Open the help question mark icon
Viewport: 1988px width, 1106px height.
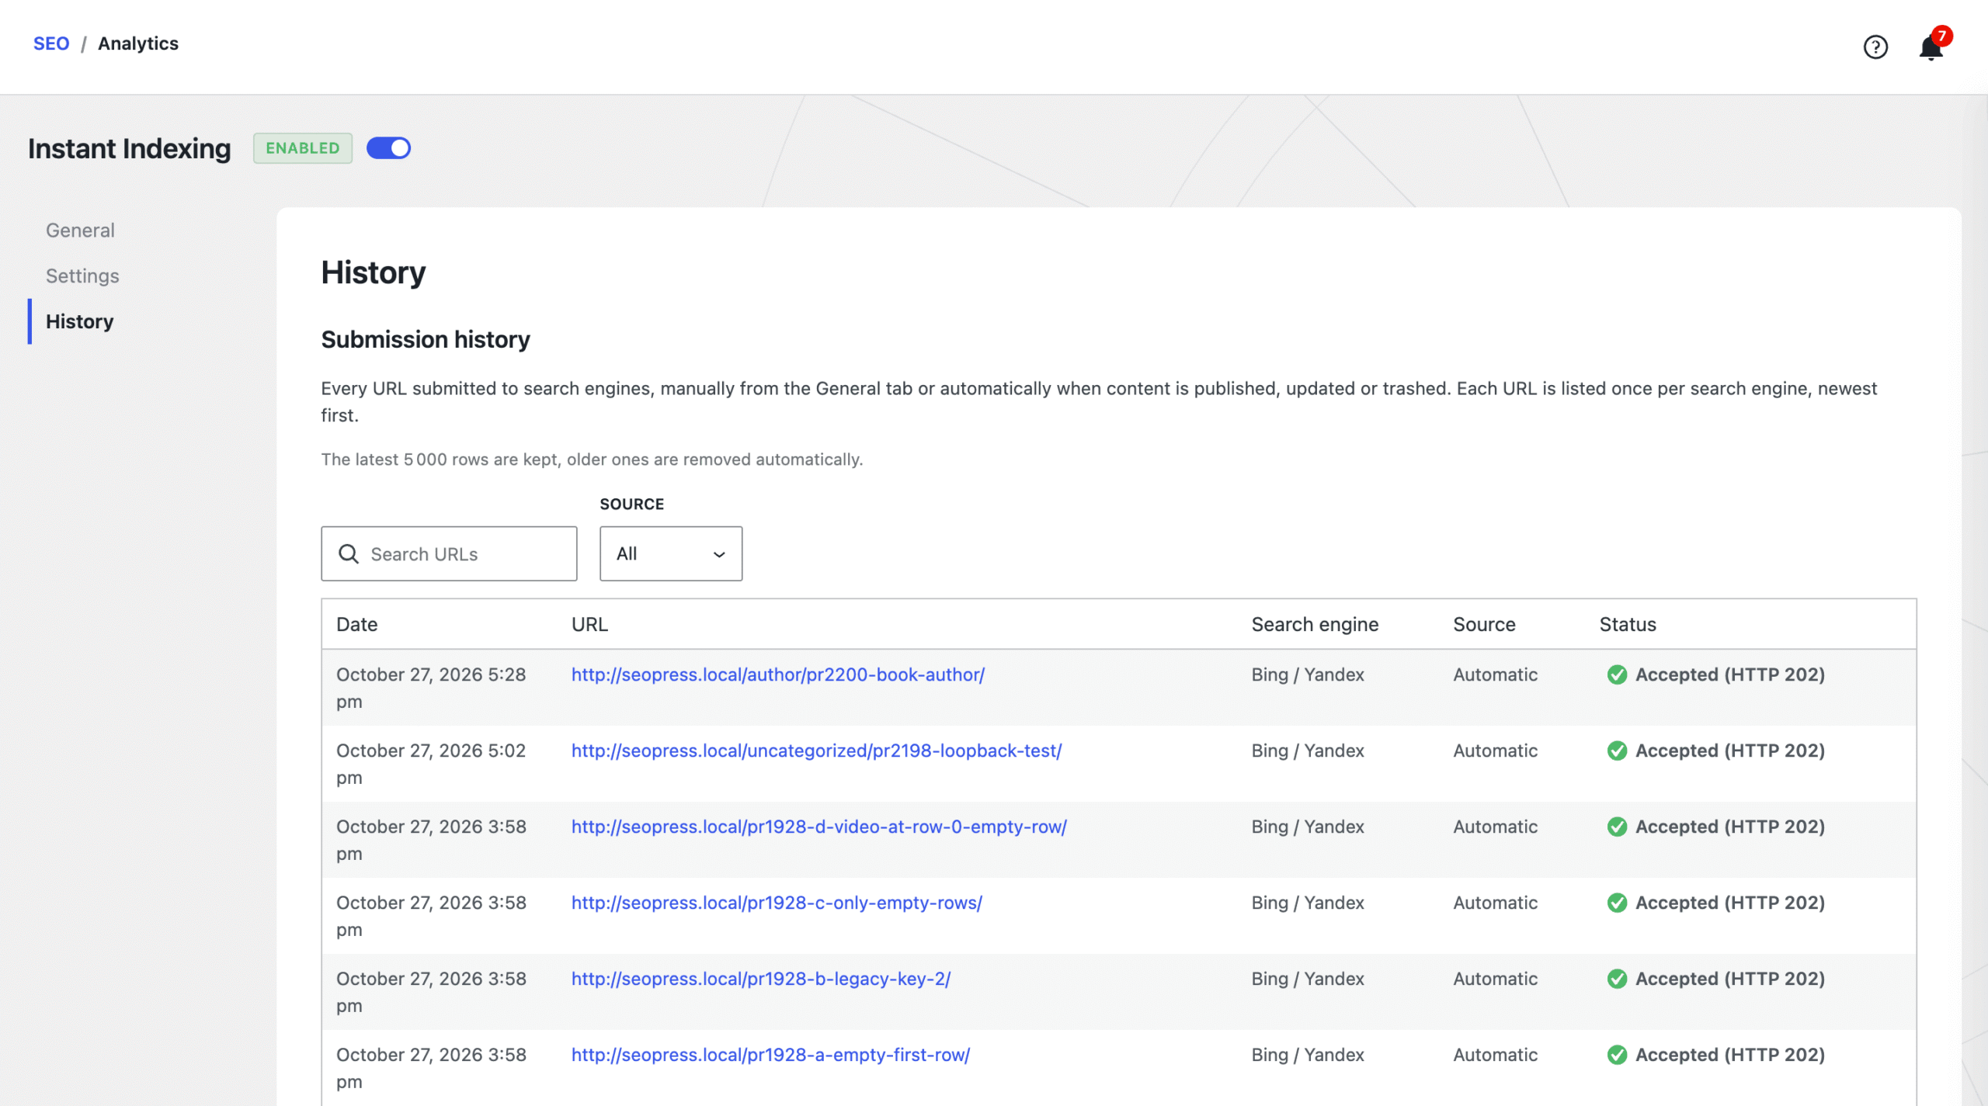point(1875,47)
